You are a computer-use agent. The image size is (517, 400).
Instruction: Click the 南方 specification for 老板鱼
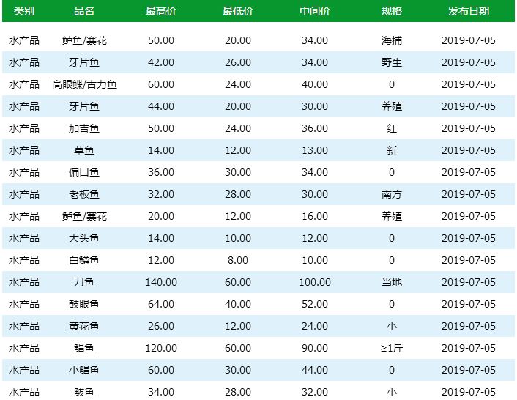392,194
